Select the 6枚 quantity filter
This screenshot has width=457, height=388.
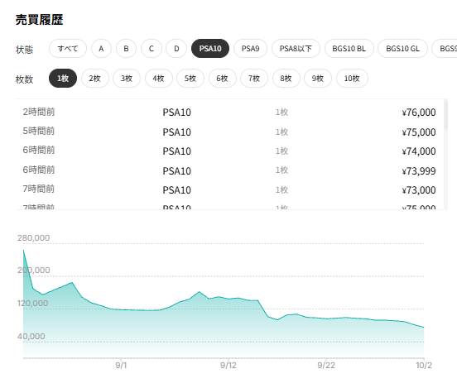223,79
